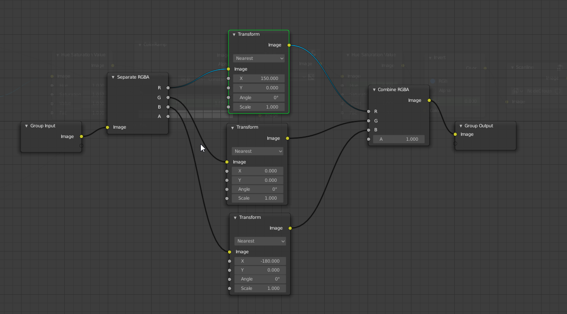Click Image input socket of X -180.000 Transform
This screenshot has width=567, height=314.
(229, 252)
